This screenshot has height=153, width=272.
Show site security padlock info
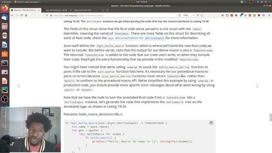click(x=51, y=15)
